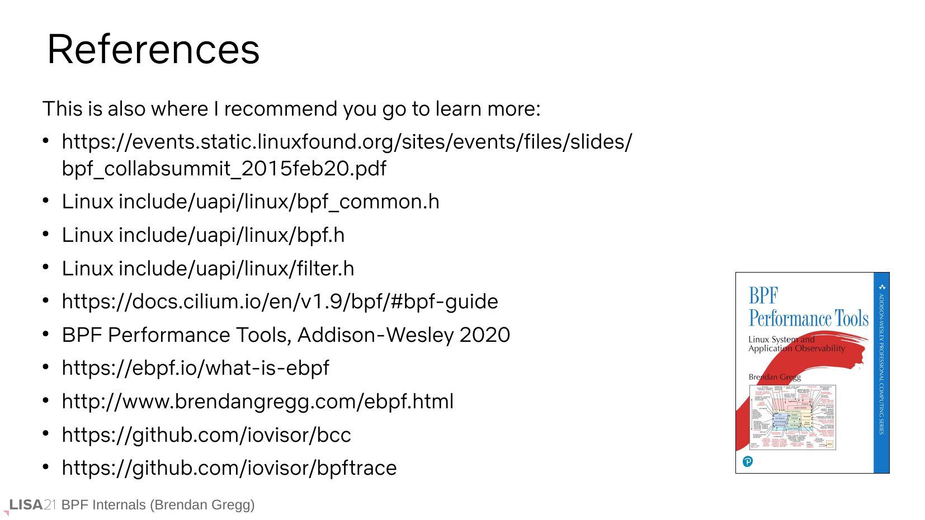Image resolution: width=925 pixels, height=520 pixels.
Task: Click the "recommend you go to learn more" sentence
Action: click(291, 109)
